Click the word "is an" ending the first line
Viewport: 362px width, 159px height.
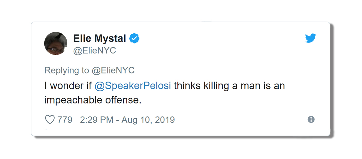point(276,86)
